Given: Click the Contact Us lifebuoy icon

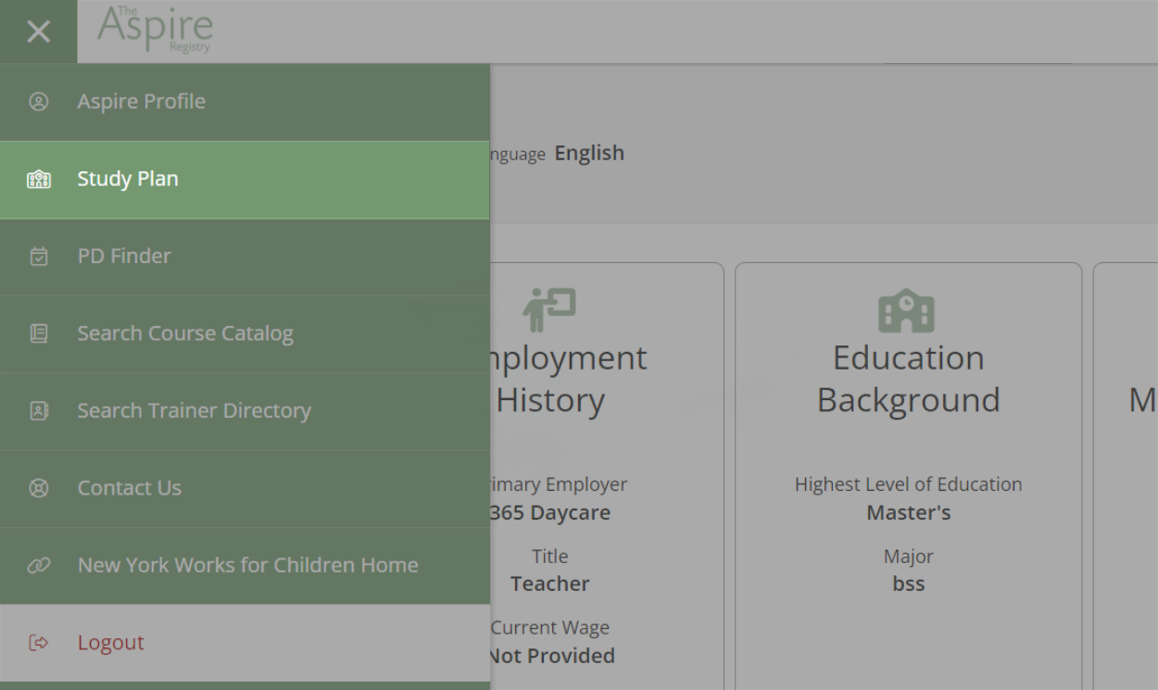Looking at the screenshot, I should 39,488.
